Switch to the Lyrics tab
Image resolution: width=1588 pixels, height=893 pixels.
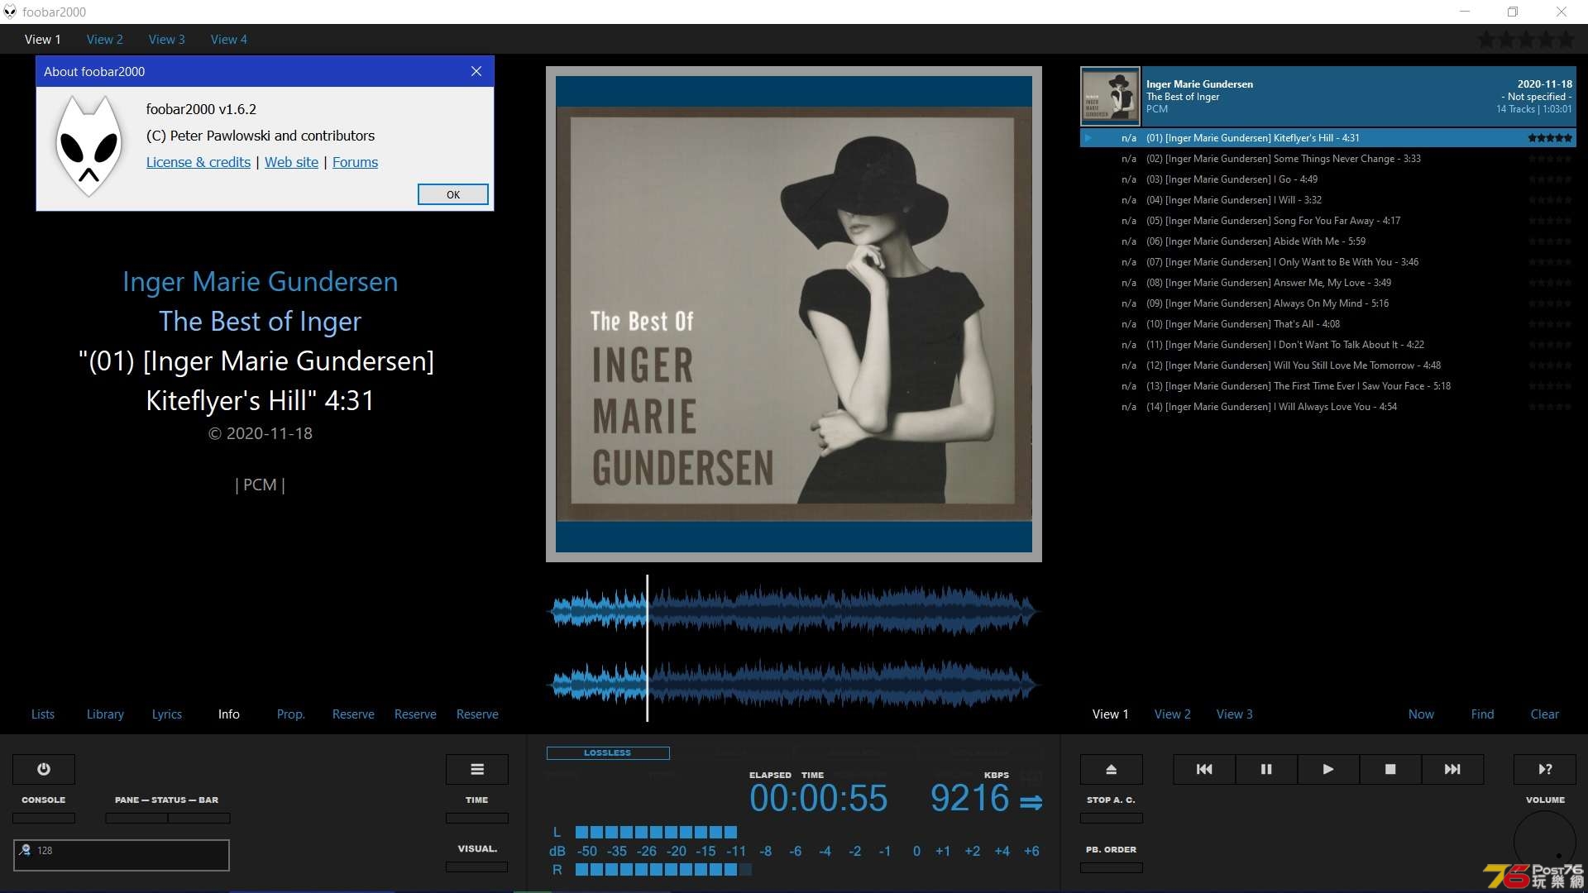click(x=165, y=713)
